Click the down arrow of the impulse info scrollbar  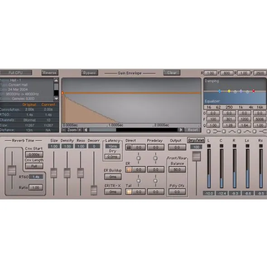56,98
